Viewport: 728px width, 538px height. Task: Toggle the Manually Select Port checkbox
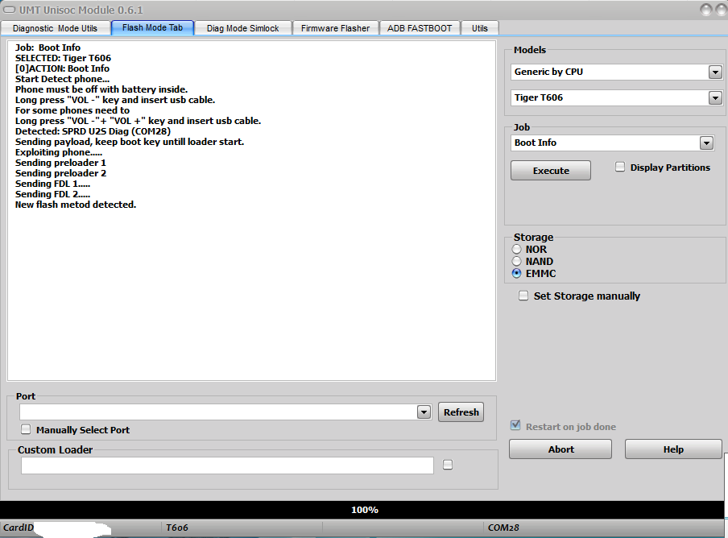(x=26, y=429)
